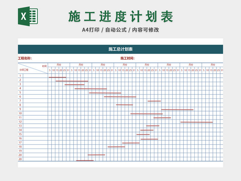This screenshot has width=241, height=181.
Task: Click the red schedule bar in row 16
Action: pos(149,139)
